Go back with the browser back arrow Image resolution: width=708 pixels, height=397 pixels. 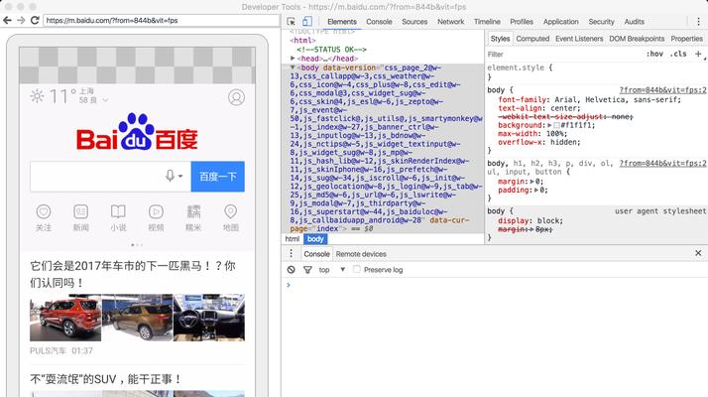pyautogui.click(x=7, y=21)
